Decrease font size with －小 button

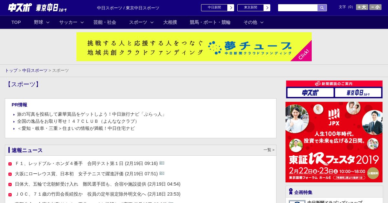375,7
